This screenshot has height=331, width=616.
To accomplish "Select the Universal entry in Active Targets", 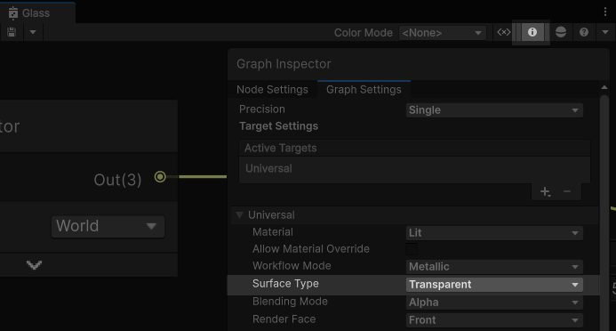I will (414, 169).
